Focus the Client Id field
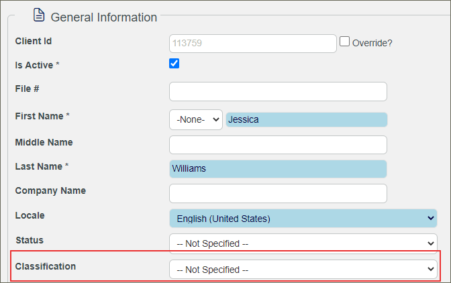This screenshot has height=283, width=451. tap(253, 44)
